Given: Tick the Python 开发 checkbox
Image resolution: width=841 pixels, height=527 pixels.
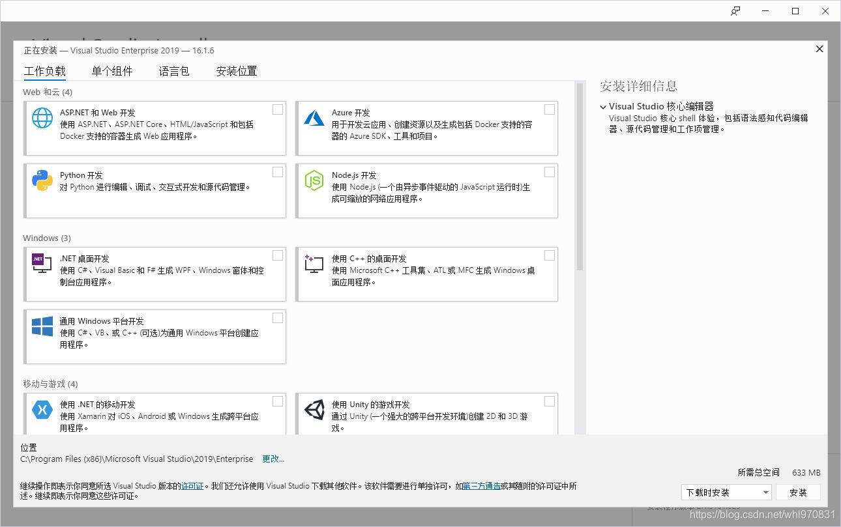Looking at the screenshot, I should [x=278, y=172].
